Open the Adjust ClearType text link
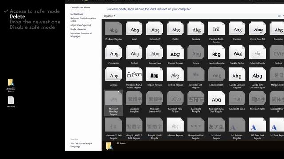This screenshot has width=284, height=159. click(80, 25)
